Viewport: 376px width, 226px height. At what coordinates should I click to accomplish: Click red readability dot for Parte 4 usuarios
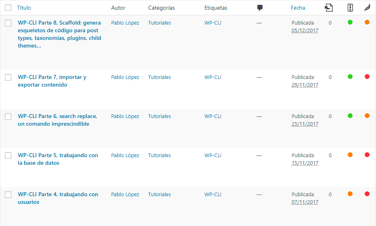(367, 194)
